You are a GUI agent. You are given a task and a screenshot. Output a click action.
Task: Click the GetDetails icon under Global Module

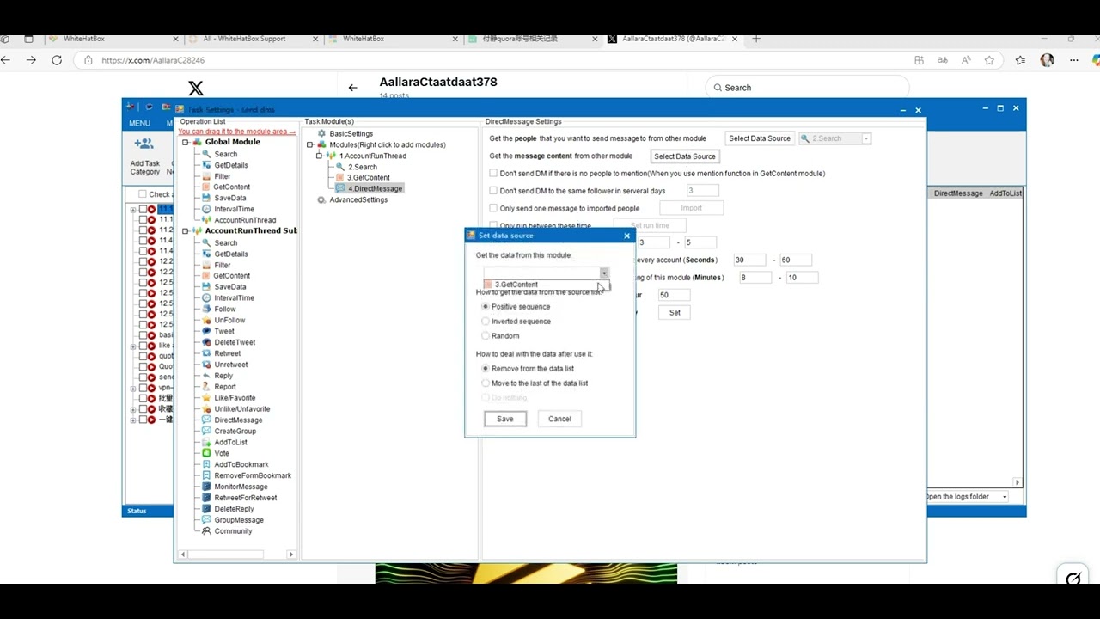206,165
